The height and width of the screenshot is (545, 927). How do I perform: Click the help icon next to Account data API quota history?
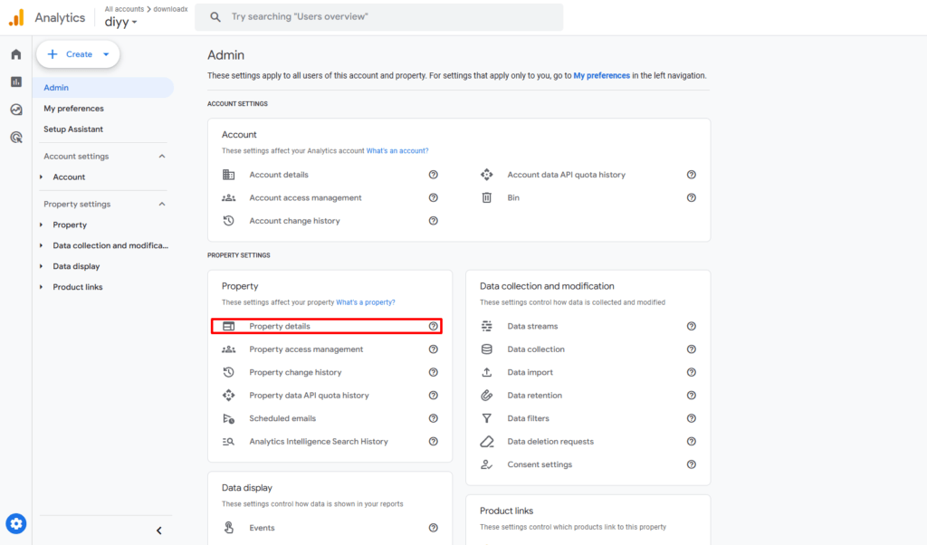coord(691,175)
